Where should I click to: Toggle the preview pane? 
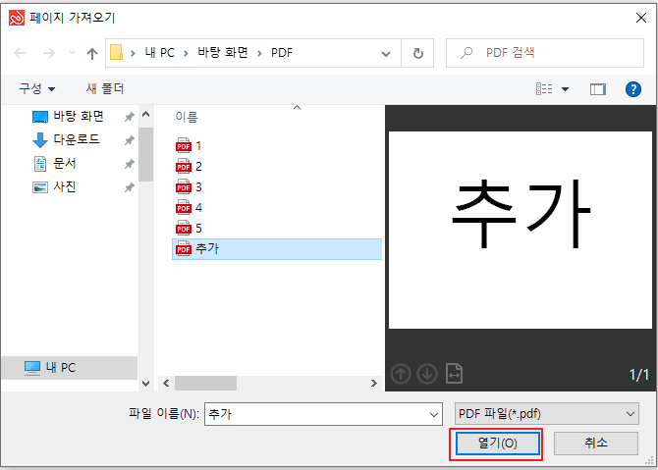tap(597, 89)
